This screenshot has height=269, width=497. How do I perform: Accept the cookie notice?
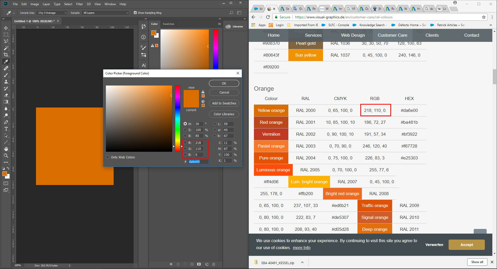pos(466,244)
